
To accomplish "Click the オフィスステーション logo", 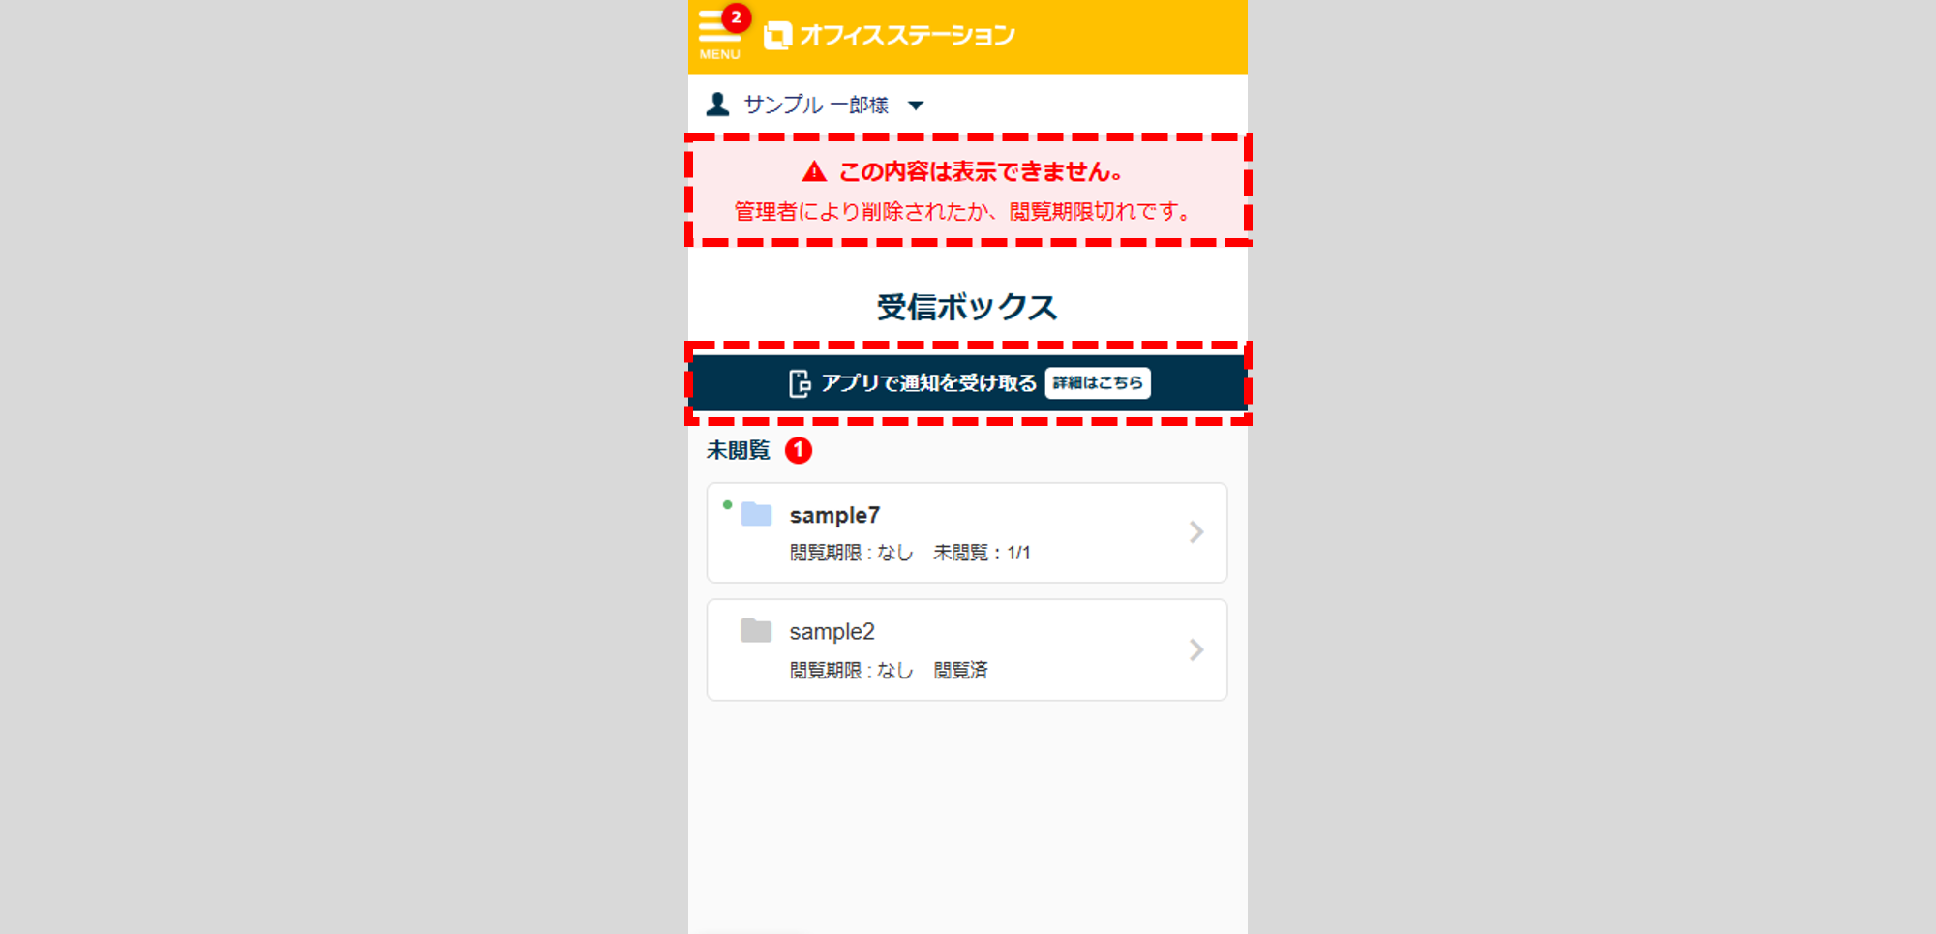I will [x=889, y=36].
